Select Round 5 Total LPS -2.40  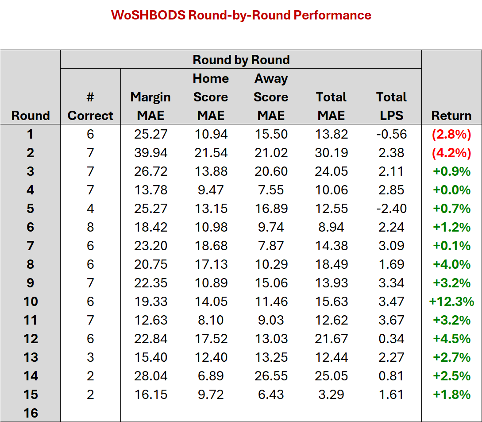[392, 209]
